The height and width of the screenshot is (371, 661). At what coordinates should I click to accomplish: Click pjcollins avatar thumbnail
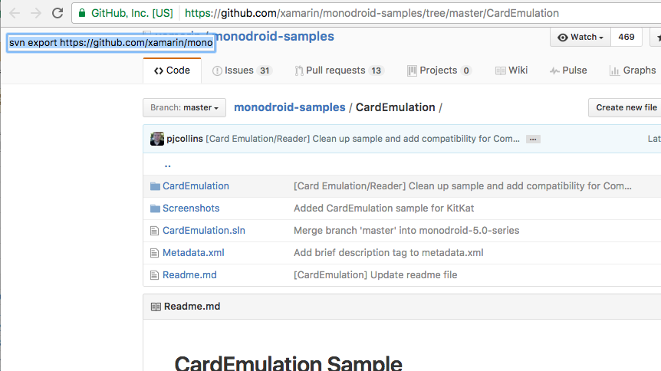point(157,139)
